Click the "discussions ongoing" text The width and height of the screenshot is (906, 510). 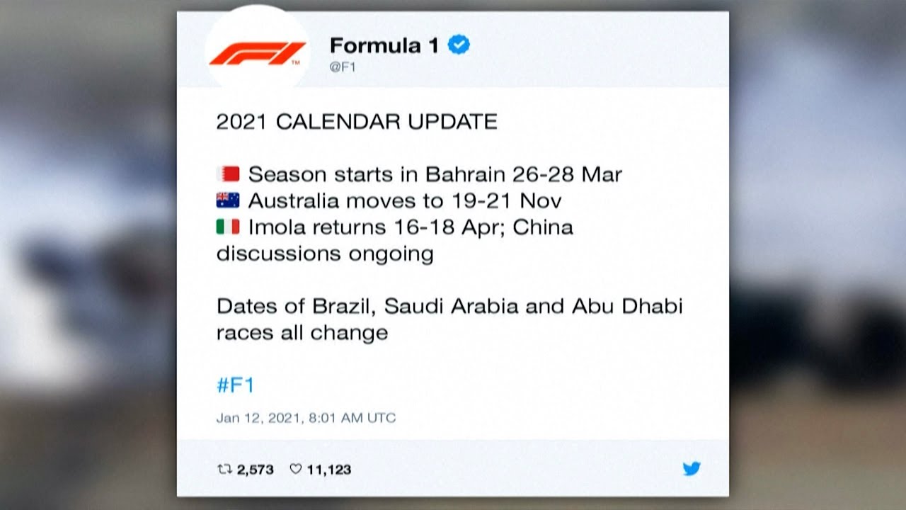[x=325, y=253]
